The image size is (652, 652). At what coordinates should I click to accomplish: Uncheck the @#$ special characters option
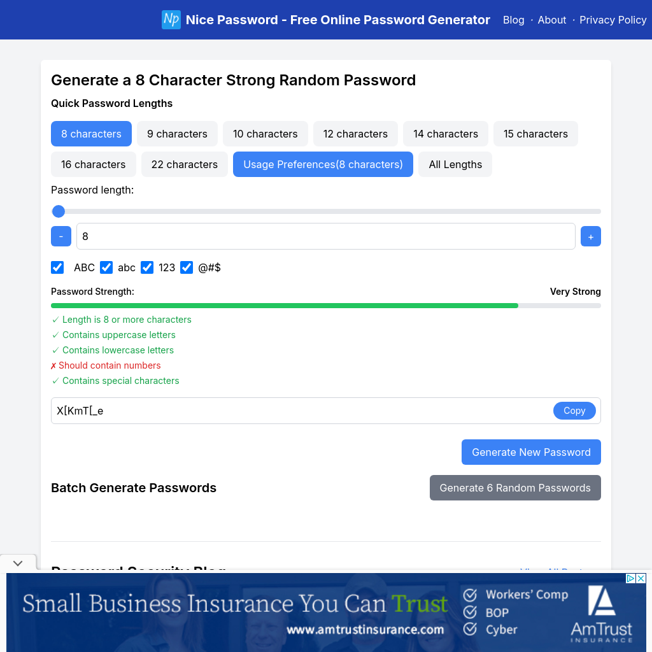pos(186,267)
